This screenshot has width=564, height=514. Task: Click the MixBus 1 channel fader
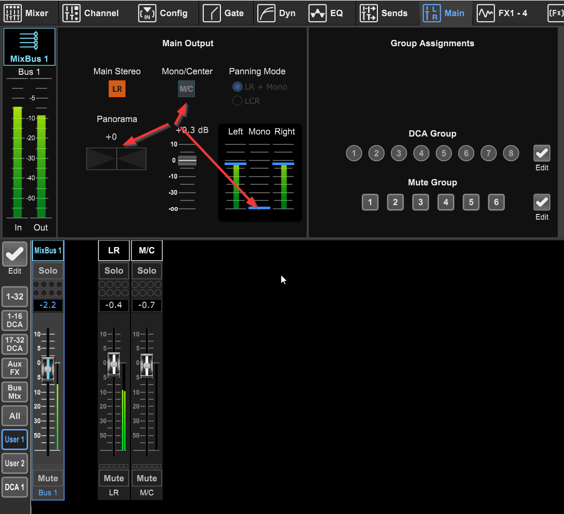[x=48, y=369]
